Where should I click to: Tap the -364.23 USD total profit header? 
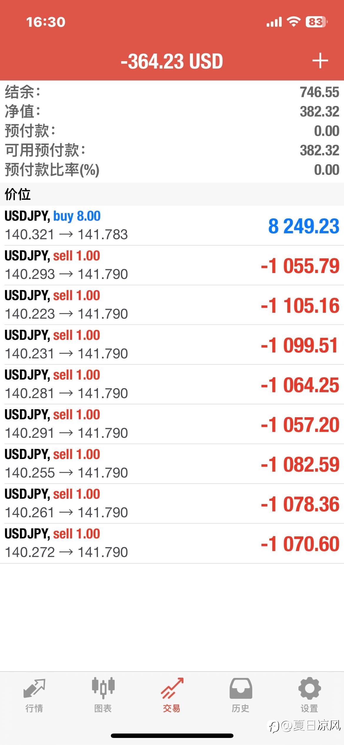tap(172, 61)
